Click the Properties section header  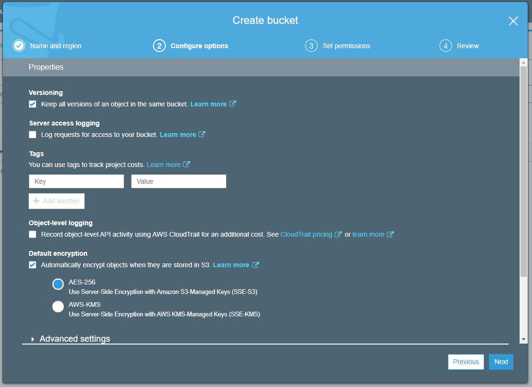[x=261, y=67]
